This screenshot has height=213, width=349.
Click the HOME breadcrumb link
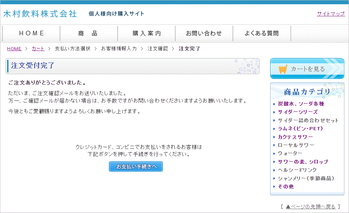[x=14, y=49]
